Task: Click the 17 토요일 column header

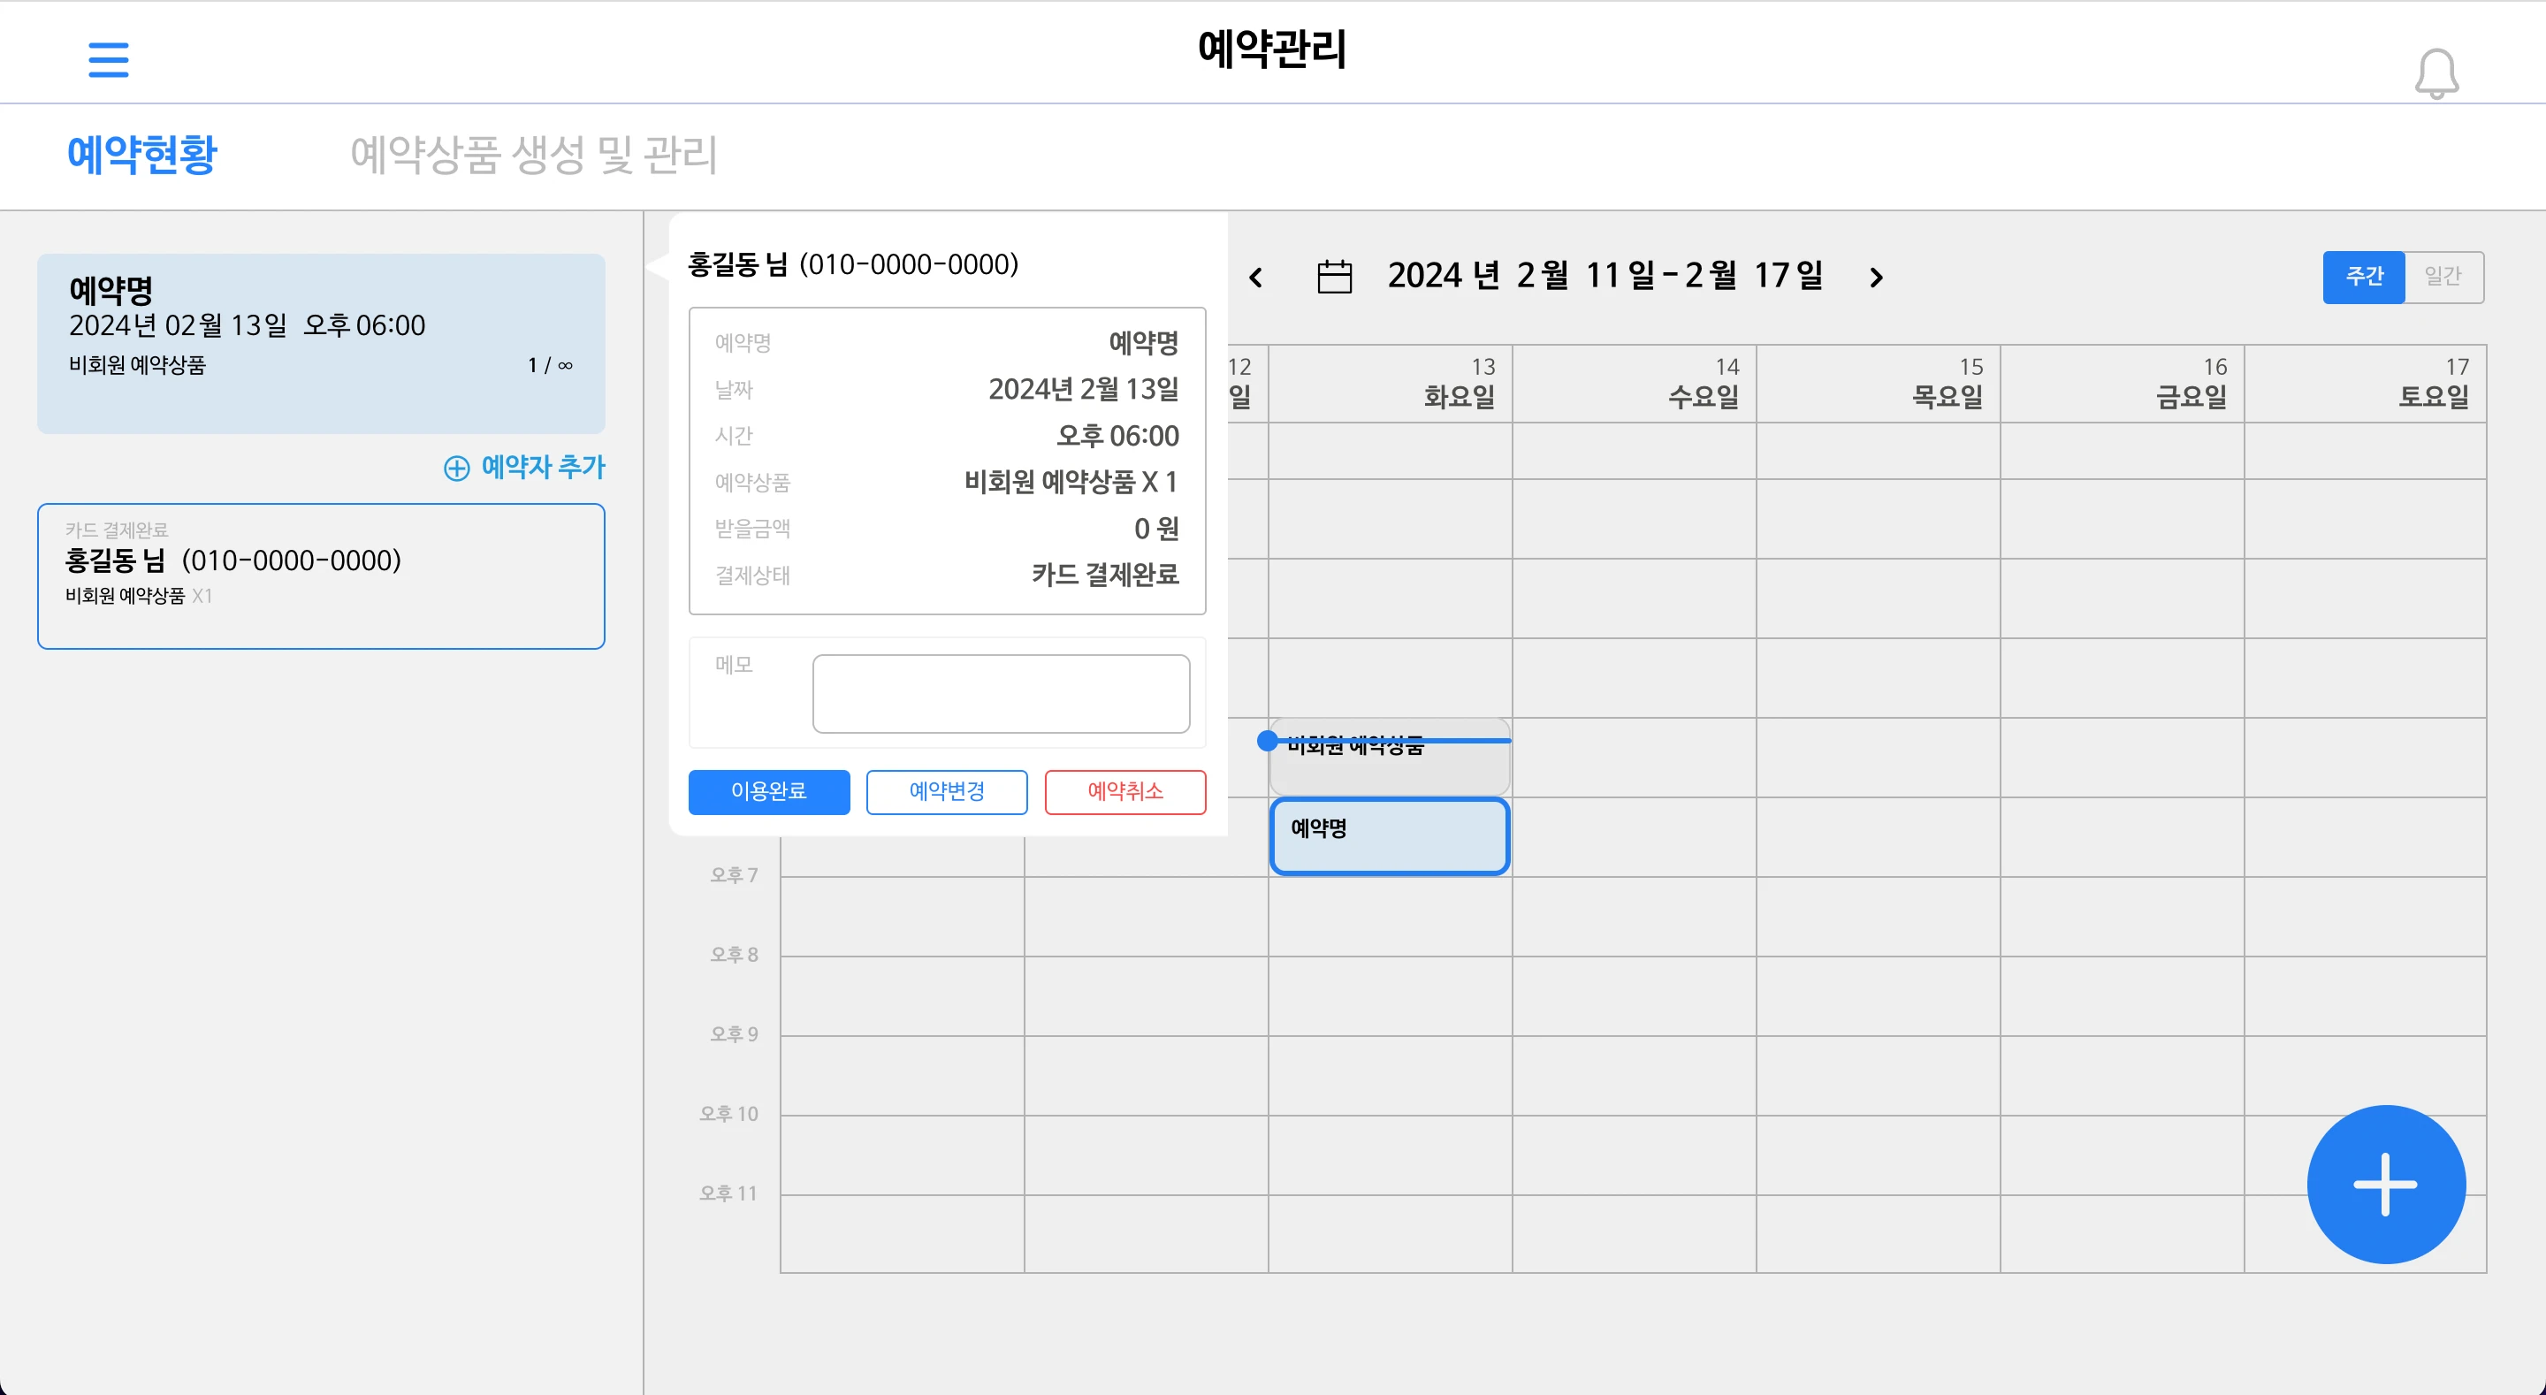Action: 2367,385
